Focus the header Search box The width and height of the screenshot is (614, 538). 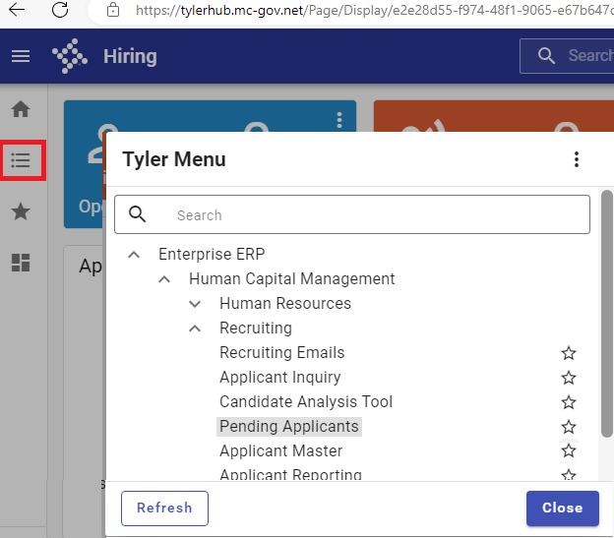[567, 55]
